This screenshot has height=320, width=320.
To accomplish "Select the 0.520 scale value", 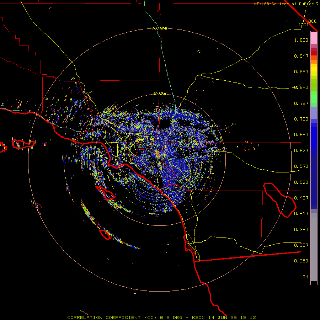I will point(301,182).
